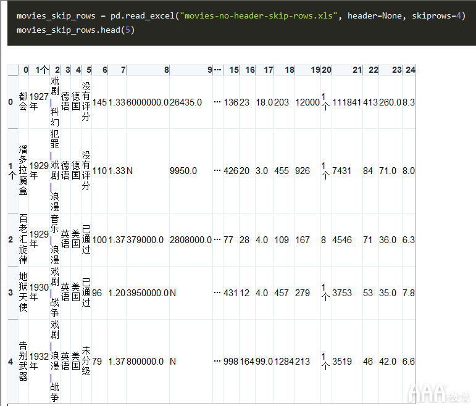Click the rating 6.6
This screenshot has width=476, height=406.
click(x=409, y=362)
